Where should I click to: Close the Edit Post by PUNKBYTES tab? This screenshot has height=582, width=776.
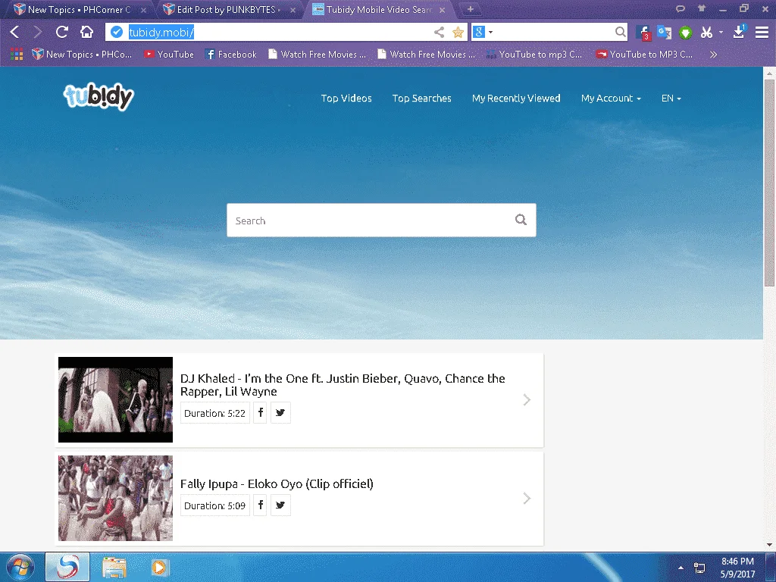293,10
